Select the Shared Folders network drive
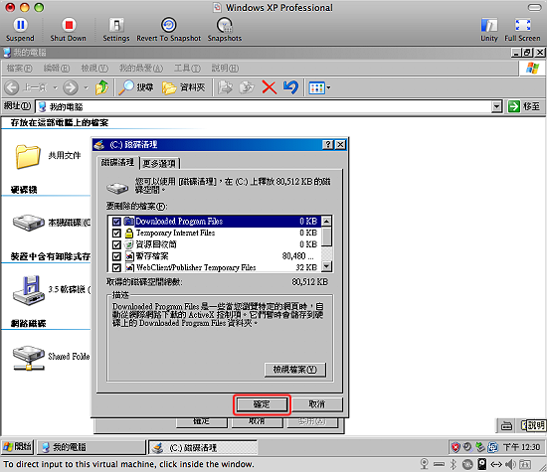The height and width of the screenshot is (472, 547). click(x=52, y=357)
